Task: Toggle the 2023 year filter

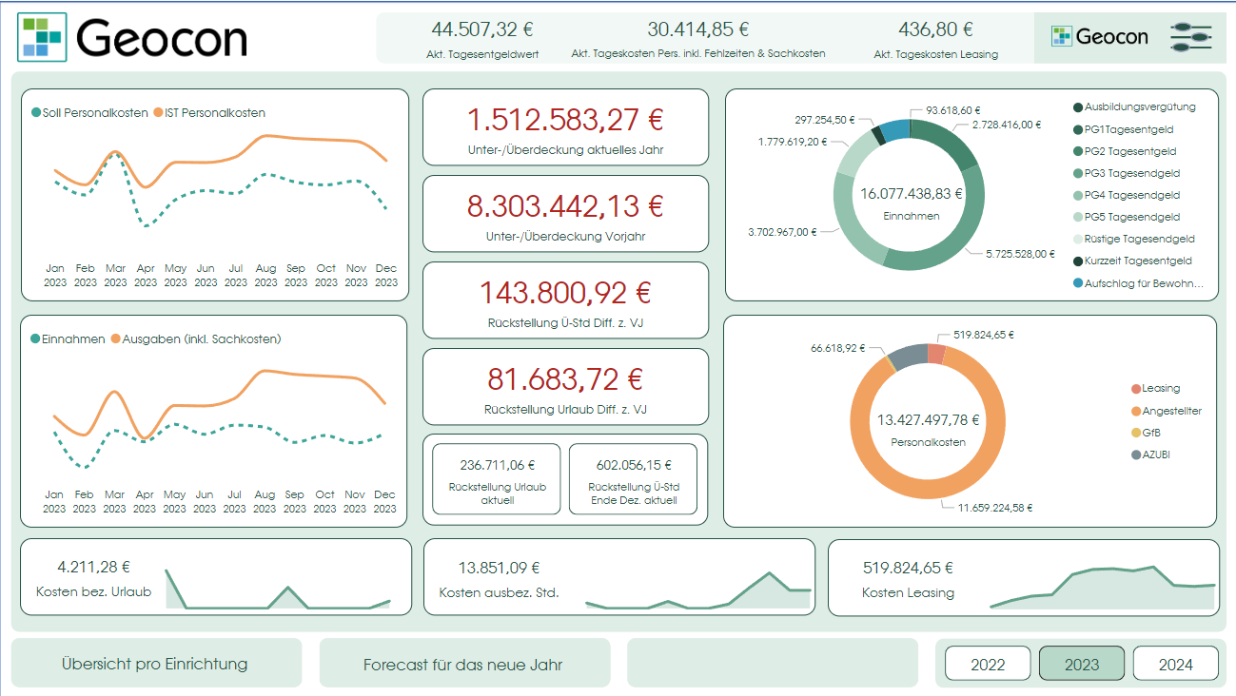Action: pyautogui.click(x=1082, y=665)
